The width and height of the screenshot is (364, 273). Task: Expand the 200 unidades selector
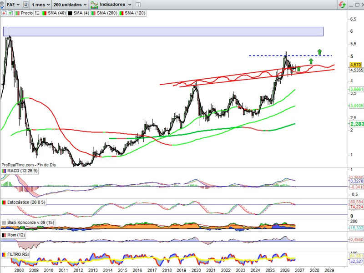(70, 5)
